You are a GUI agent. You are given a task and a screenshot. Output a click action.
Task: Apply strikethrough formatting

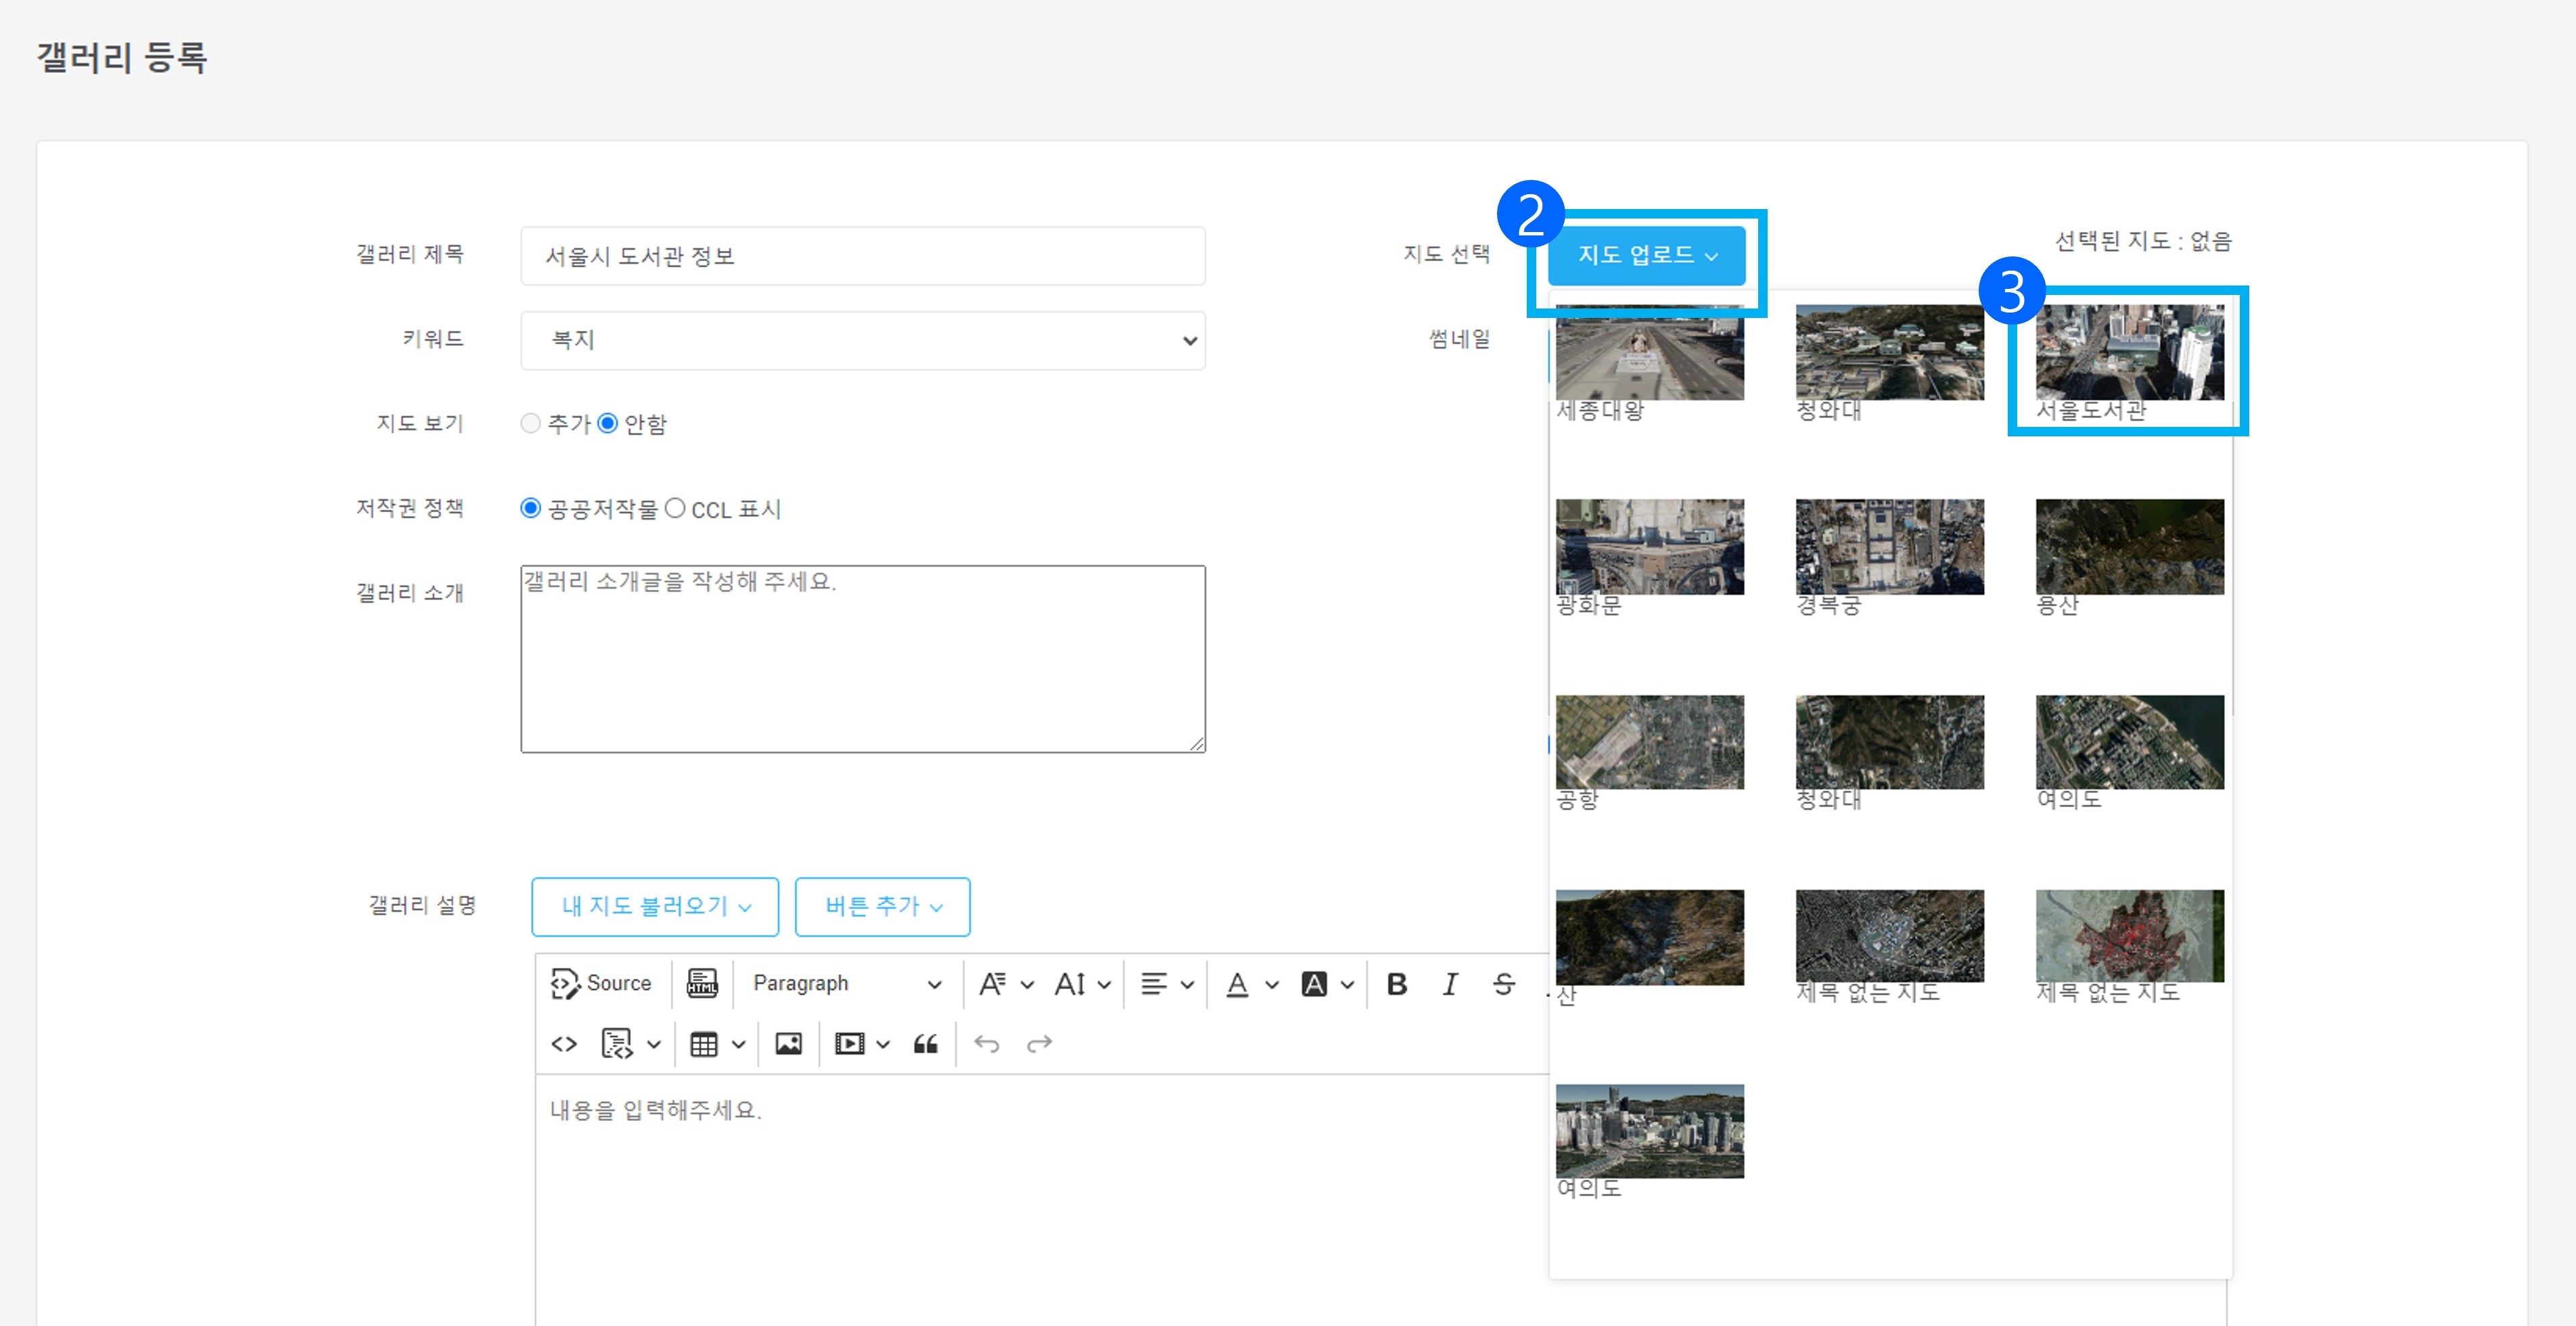tap(1503, 984)
